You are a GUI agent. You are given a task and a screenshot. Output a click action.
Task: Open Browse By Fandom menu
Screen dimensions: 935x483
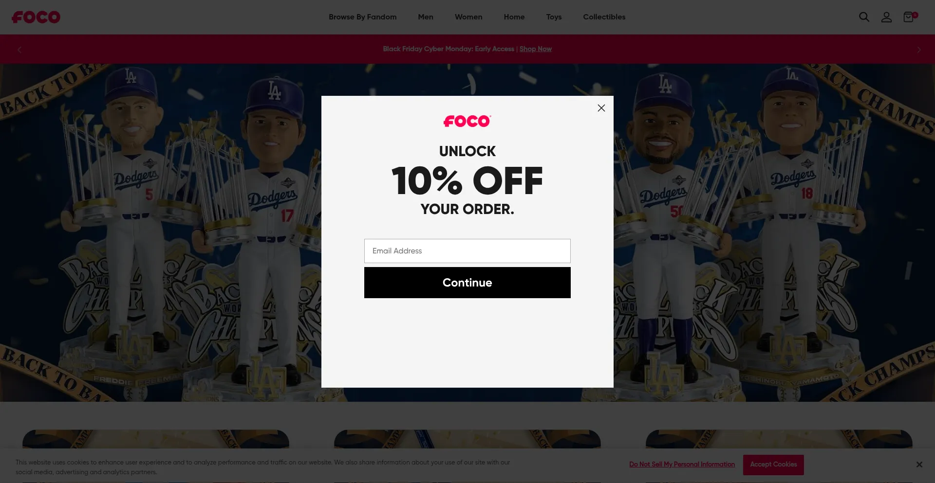point(362,17)
